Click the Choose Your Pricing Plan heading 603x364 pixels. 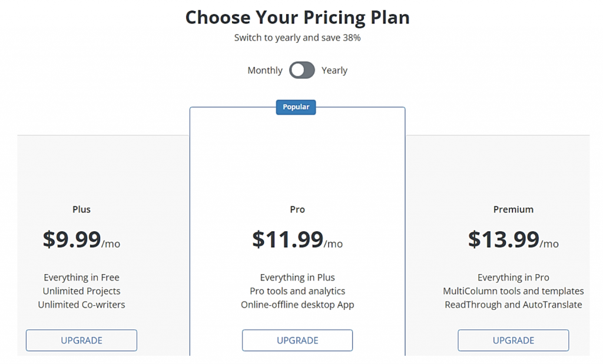[x=297, y=18]
